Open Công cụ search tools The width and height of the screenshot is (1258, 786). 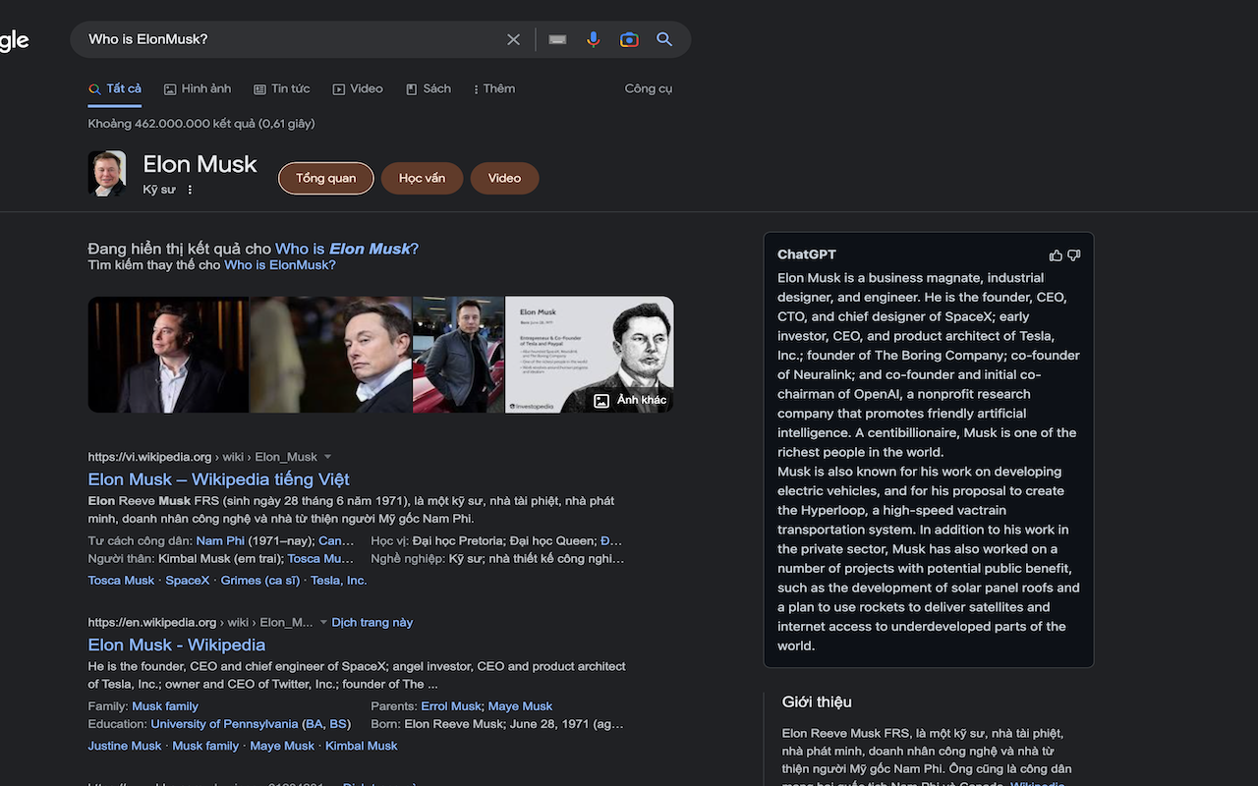pyautogui.click(x=649, y=88)
